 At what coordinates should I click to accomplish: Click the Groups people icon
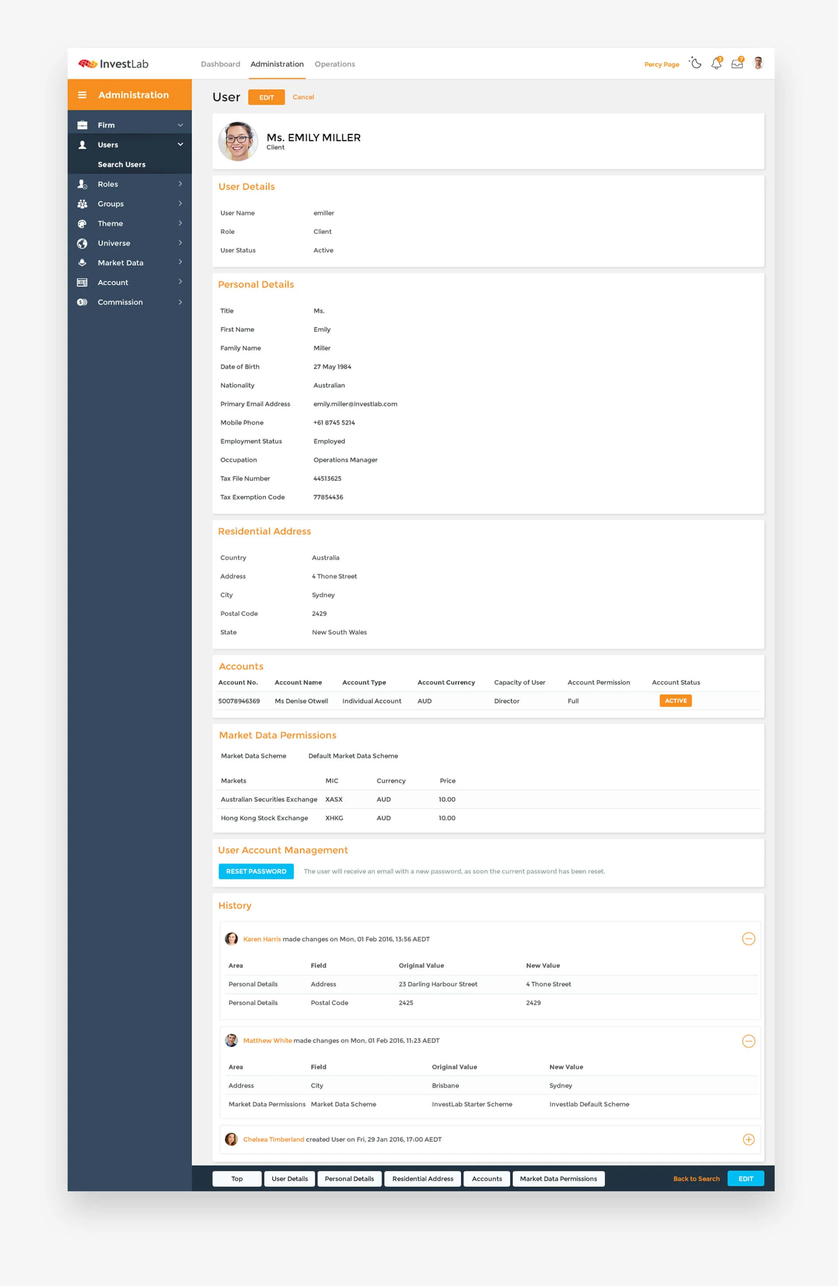coord(82,204)
